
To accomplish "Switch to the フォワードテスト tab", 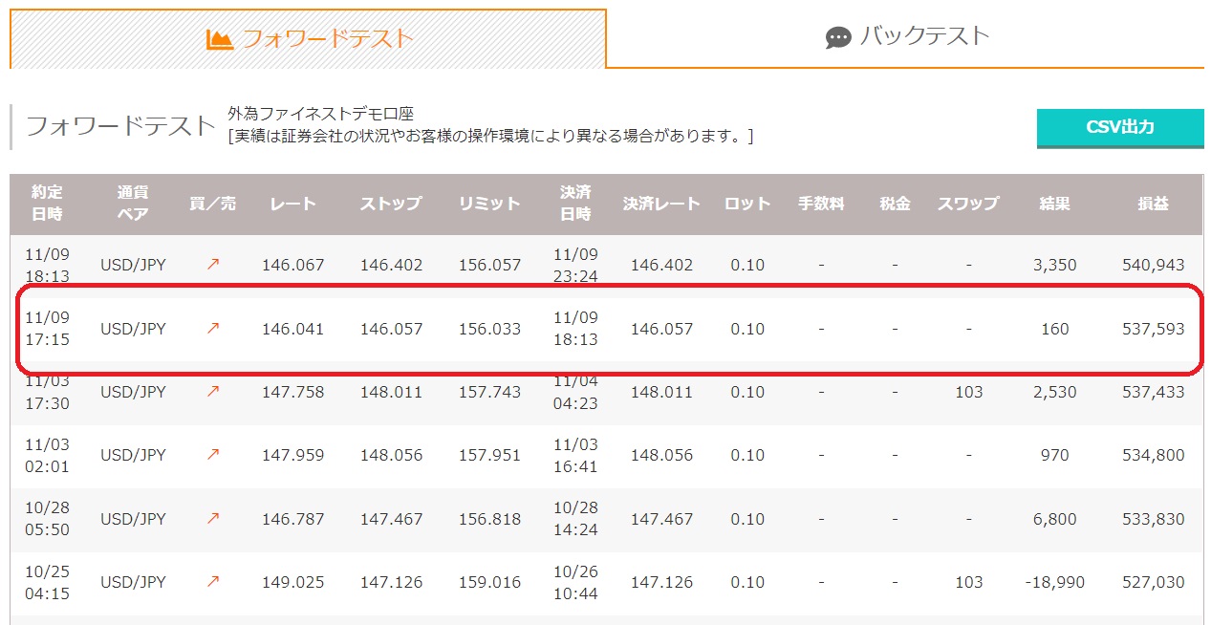I will 308,39.
